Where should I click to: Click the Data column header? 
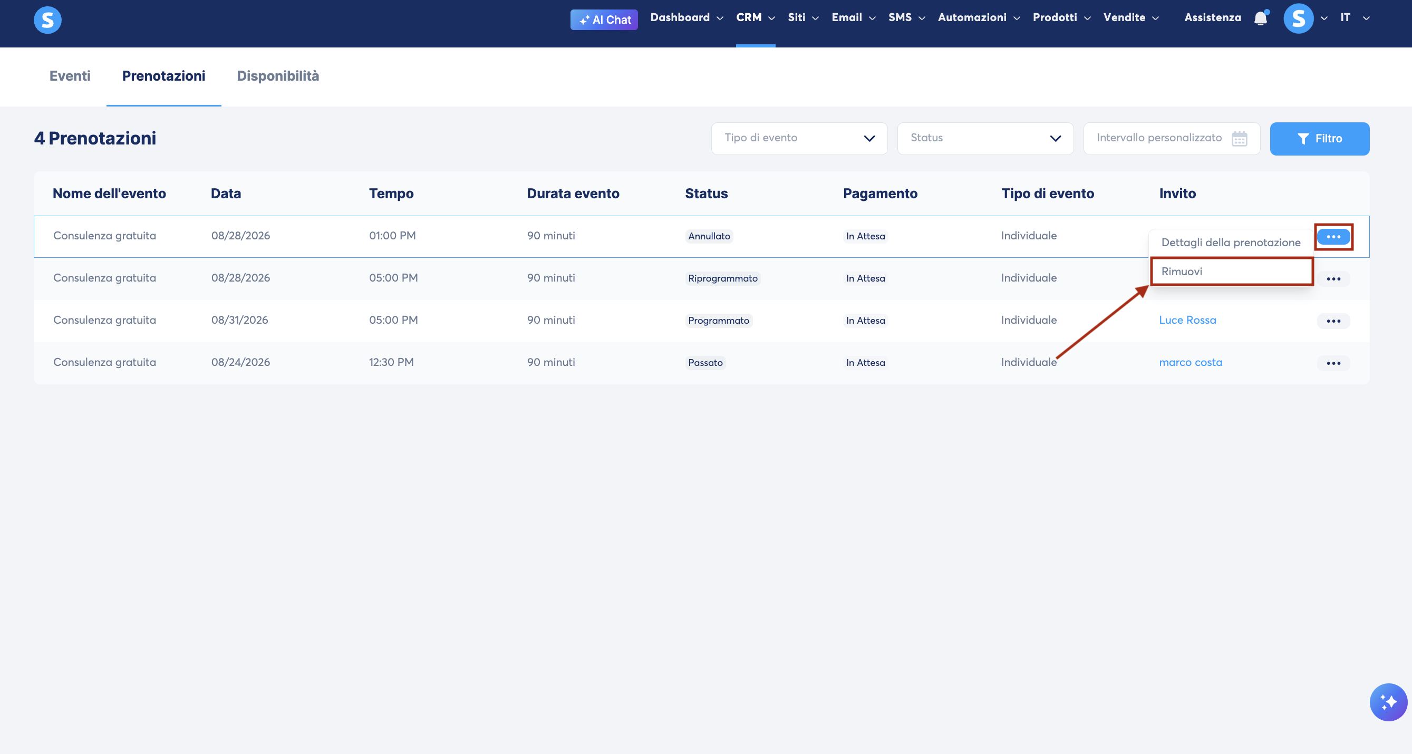(x=226, y=194)
